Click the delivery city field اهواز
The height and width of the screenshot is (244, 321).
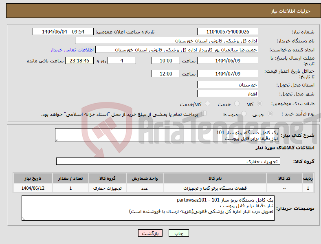228,94
